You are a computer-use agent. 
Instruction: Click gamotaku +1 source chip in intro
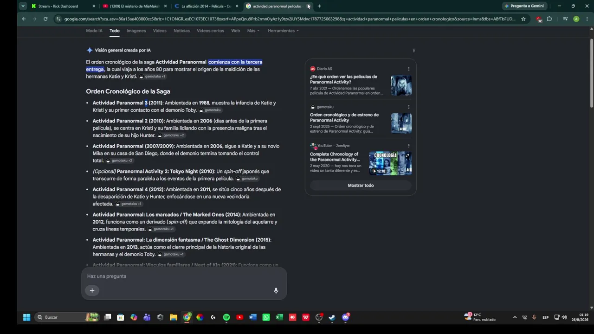[153, 77]
